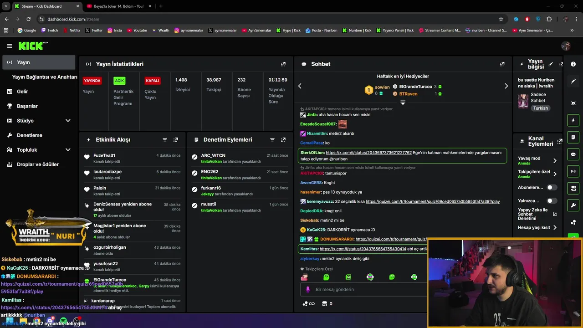Click the three-dots cluster icon in right sidebar

coord(573,222)
